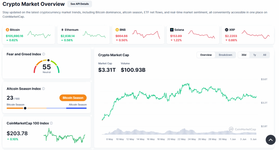Click the Bitcoin price green up arrow

click(7, 40)
